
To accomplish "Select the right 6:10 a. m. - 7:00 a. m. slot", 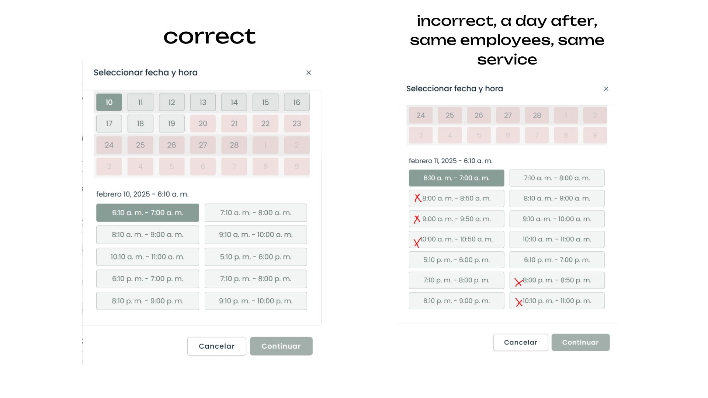I will coord(456,178).
